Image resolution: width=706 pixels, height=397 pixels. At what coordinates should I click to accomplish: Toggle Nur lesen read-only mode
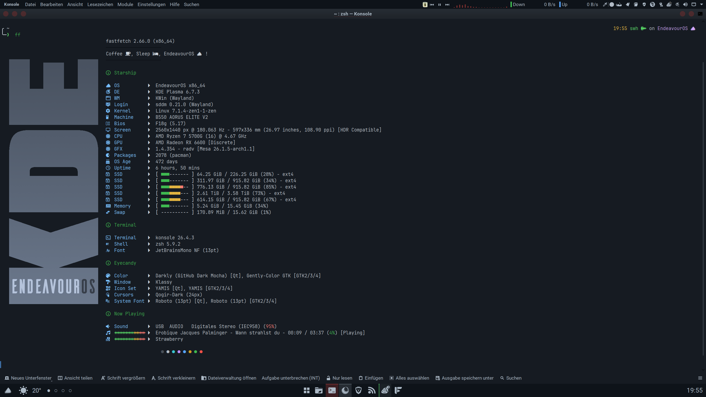click(339, 378)
